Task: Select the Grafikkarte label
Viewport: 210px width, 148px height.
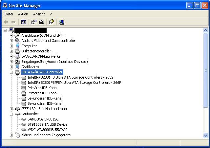Action: tap(30, 67)
